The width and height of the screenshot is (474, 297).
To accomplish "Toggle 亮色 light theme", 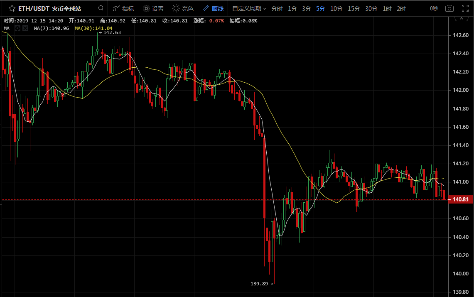I will tap(183, 8).
